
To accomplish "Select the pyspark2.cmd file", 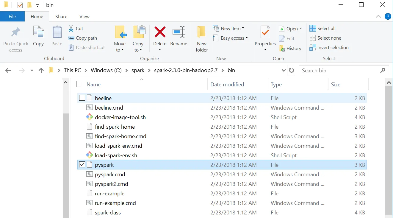I will (222, 184).
